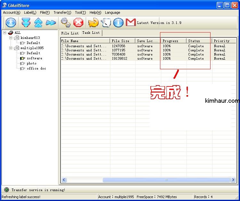240x201 pixels.
Task: Click the red download arrows icon
Action: pos(26,23)
